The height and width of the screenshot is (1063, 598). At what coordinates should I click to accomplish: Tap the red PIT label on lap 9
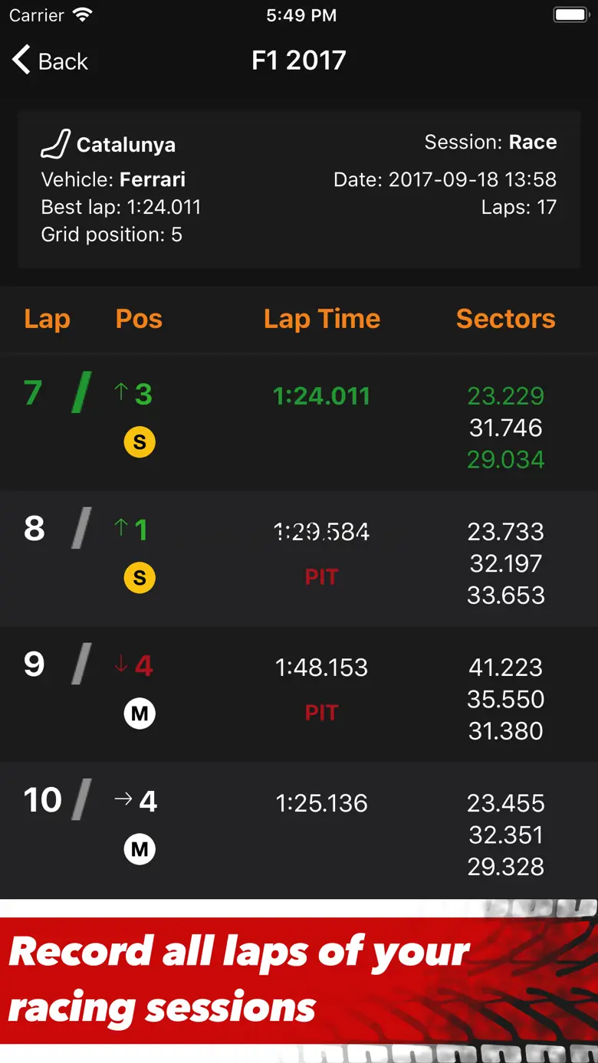coord(321,713)
